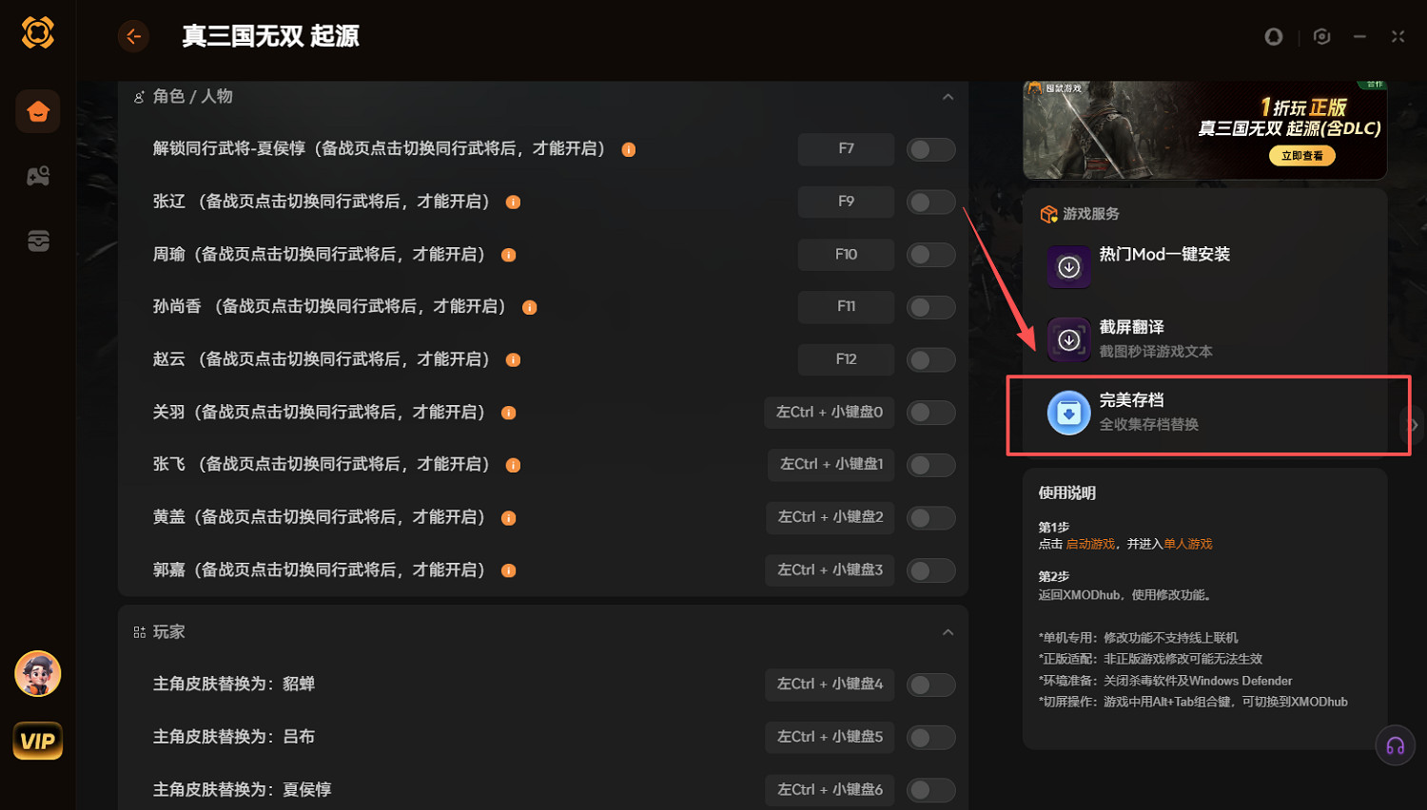The image size is (1427, 810).
Task: Click the info icon beside 夏侯惇 unlock option
Action: pos(628,149)
